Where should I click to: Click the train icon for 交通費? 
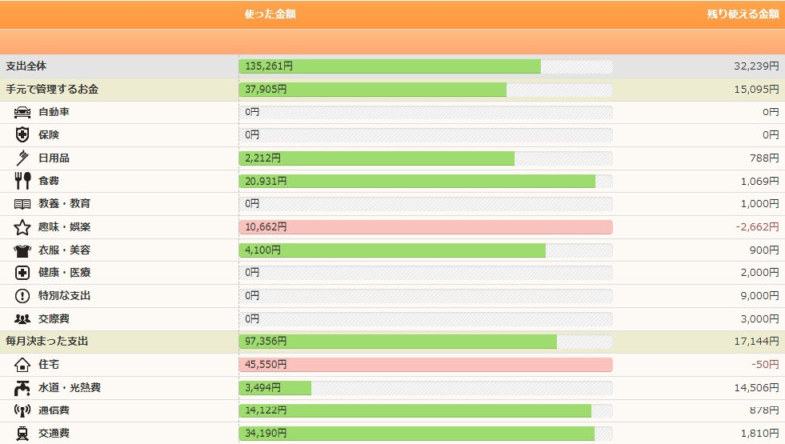click(x=22, y=433)
